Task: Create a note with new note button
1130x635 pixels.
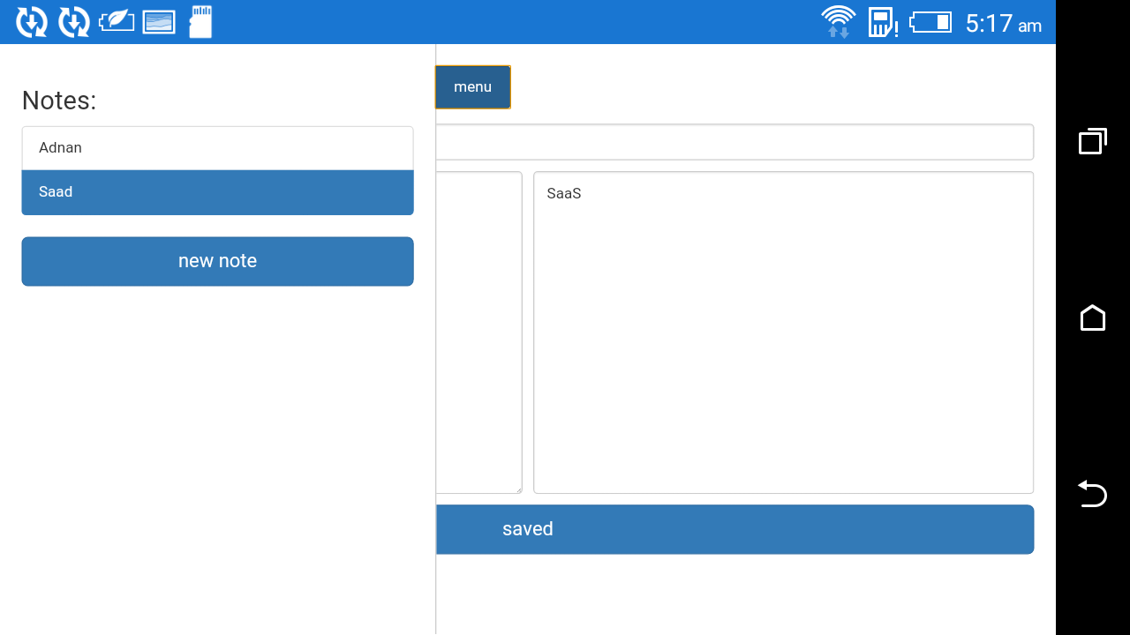Action: point(217,261)
